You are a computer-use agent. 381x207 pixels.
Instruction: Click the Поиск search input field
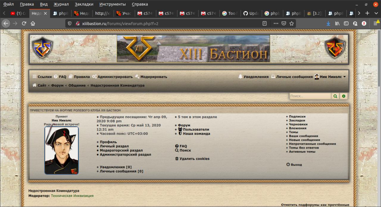[310, 96]
